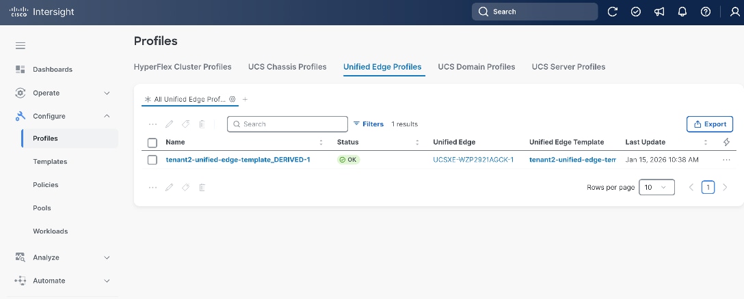
Task: Click the Export button
Action: [710, 124]
